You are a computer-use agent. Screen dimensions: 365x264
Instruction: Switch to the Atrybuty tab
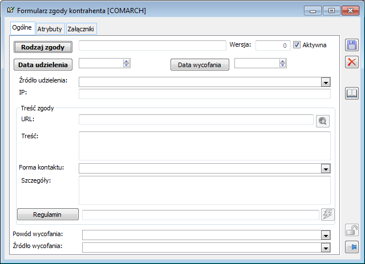click(50, 29)
